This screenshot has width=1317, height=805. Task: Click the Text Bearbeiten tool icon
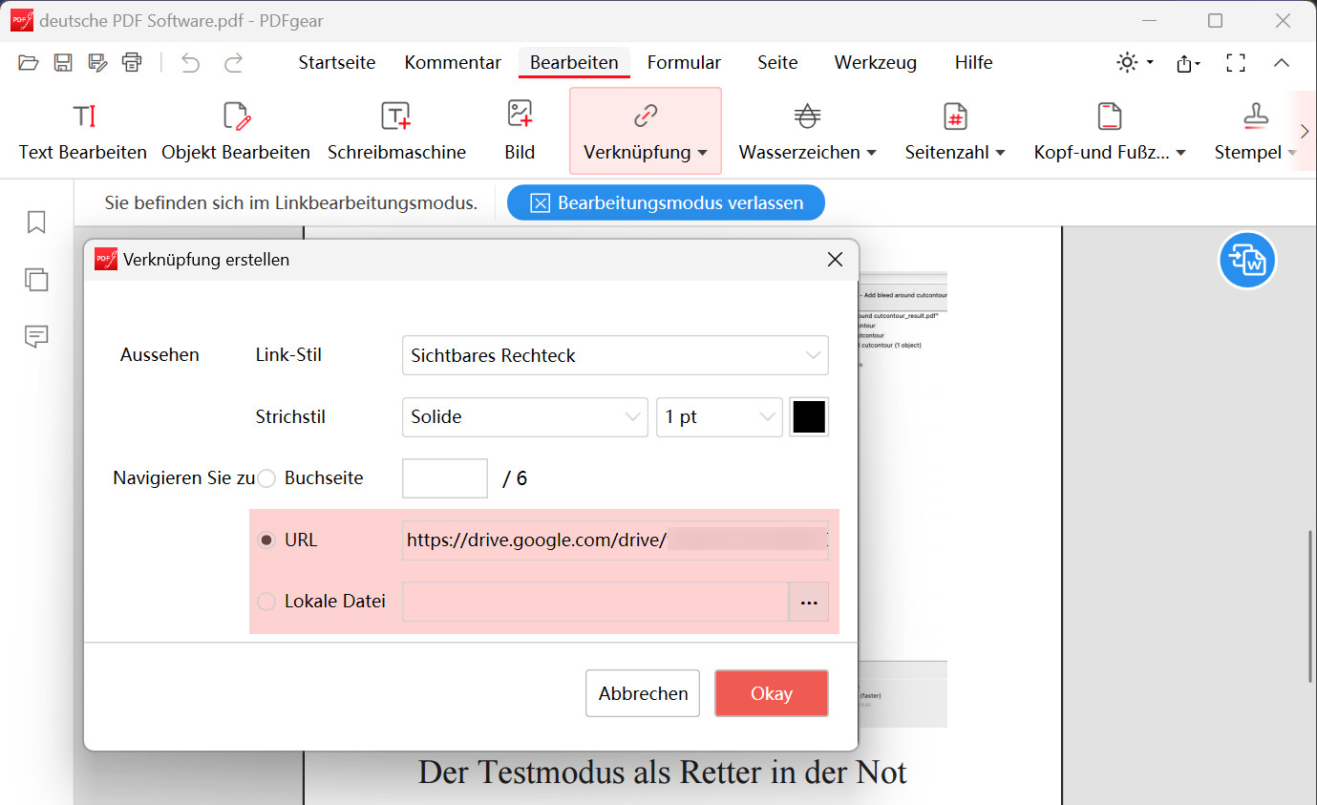pyautogui.click(x=83, y=117)
